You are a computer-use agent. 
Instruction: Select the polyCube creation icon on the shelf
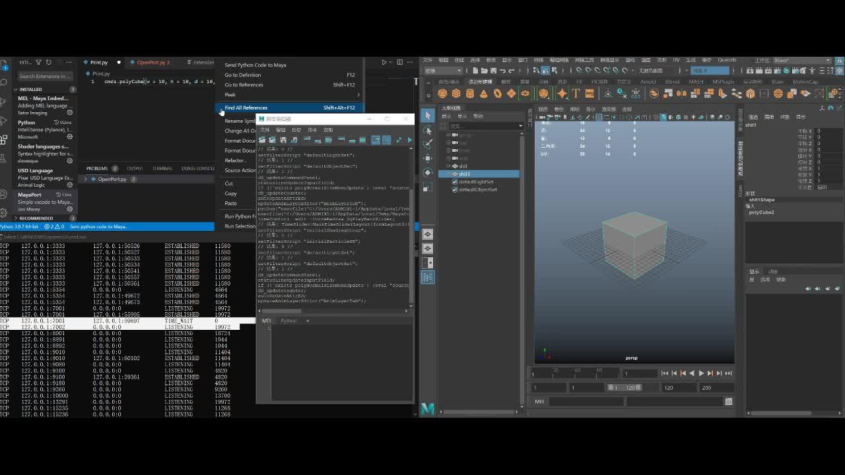click(455, 94)
